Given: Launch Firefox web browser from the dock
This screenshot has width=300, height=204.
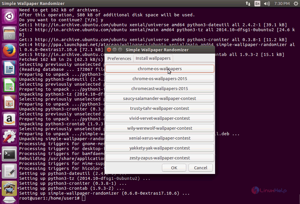Looking at the screenshot, I should click(x=9, y=51).
